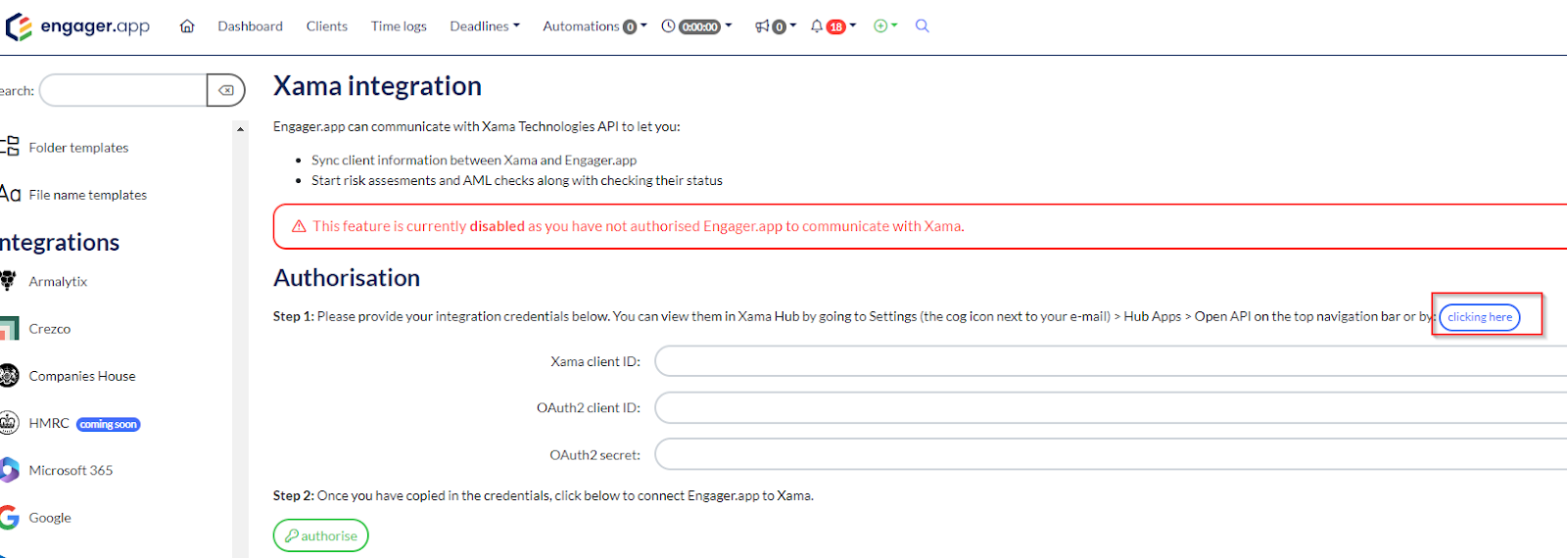
Task: Click the magnifier search icon in navbar
Action: point(922,26)
